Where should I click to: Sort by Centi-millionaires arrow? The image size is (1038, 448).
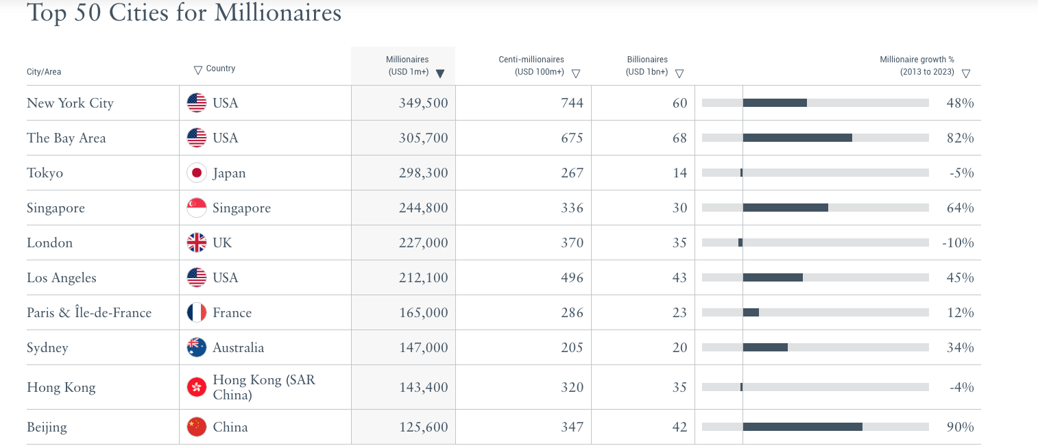point(576,73)
